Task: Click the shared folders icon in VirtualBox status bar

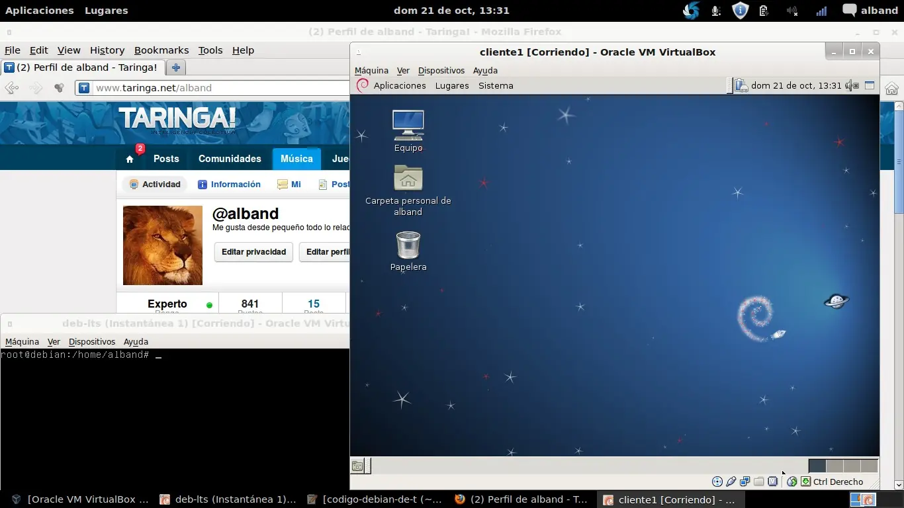Action: [x=758, y=482]
